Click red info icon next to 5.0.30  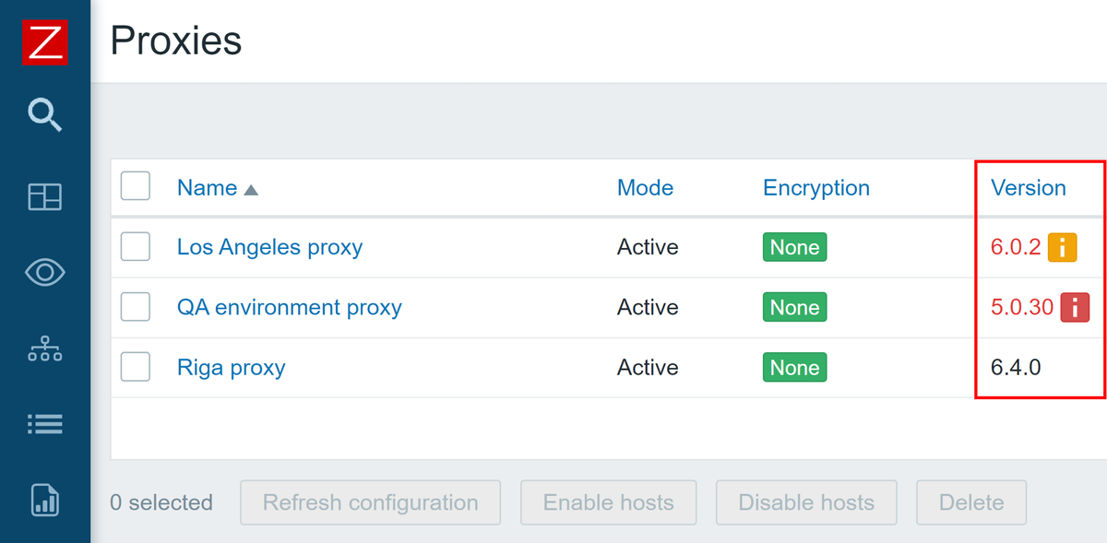coord(1075,307)
